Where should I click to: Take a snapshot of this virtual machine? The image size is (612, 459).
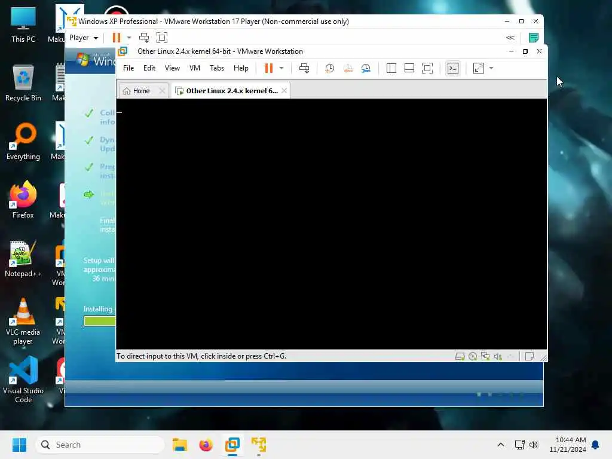[x=329, y=68]
